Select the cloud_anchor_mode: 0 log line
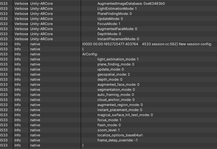The height and width of the screenshot is (149, 217). [x=116, y=100]
